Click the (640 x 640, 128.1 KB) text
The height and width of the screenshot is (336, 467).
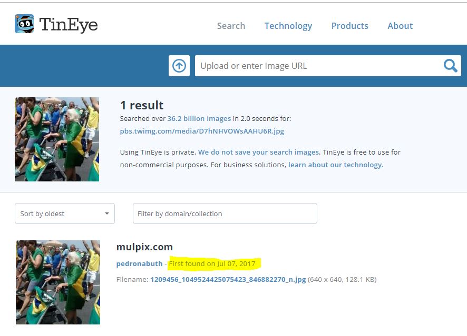pyautogui.click(x=342, y=280)
